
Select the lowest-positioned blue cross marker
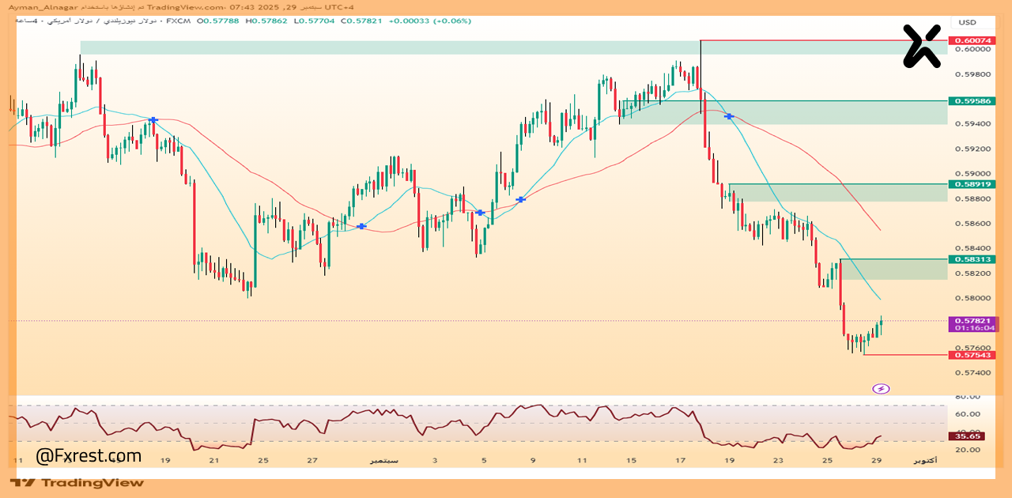tap(361, 226)
